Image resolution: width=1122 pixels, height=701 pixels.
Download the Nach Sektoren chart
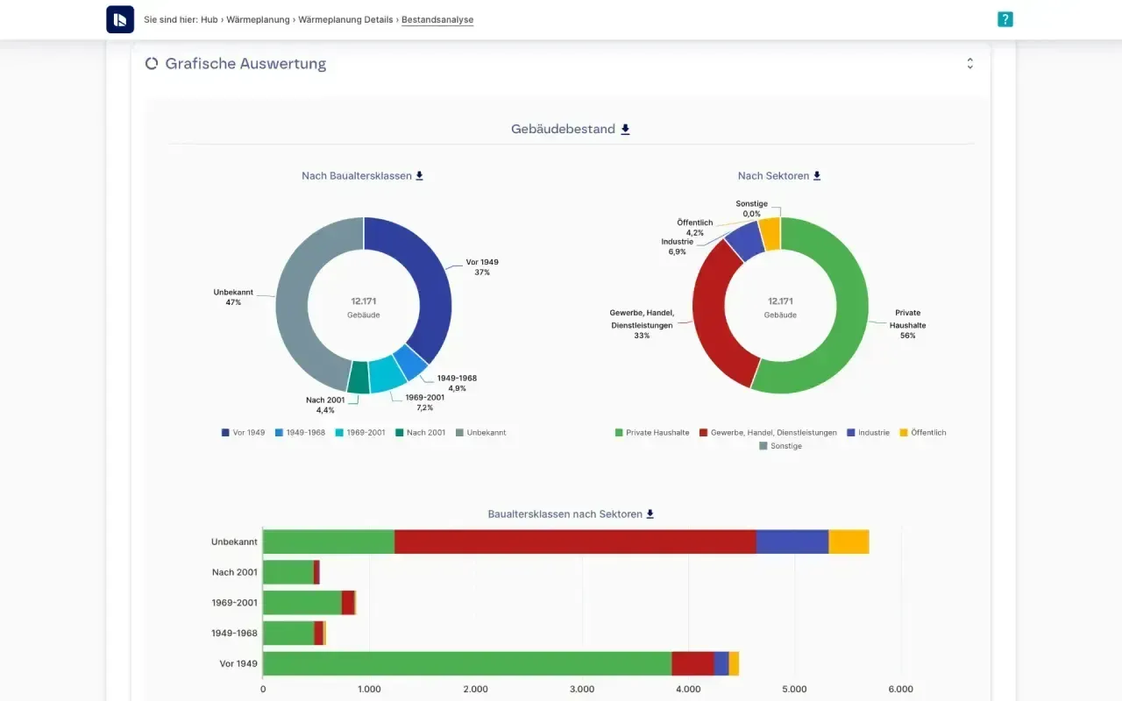tap(817, 175)
